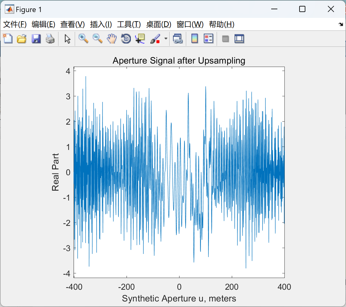Screen dimensions: 346x307
Task: Save the figure with floppy disk icon
Action: [x=36, y=39]
